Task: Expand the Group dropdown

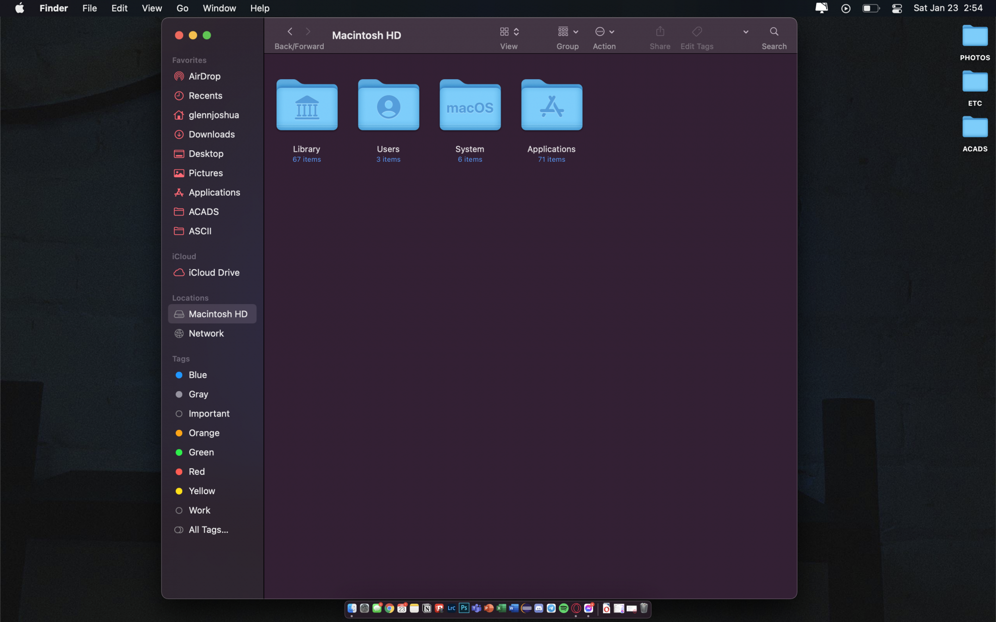Action: click(568, 32)
